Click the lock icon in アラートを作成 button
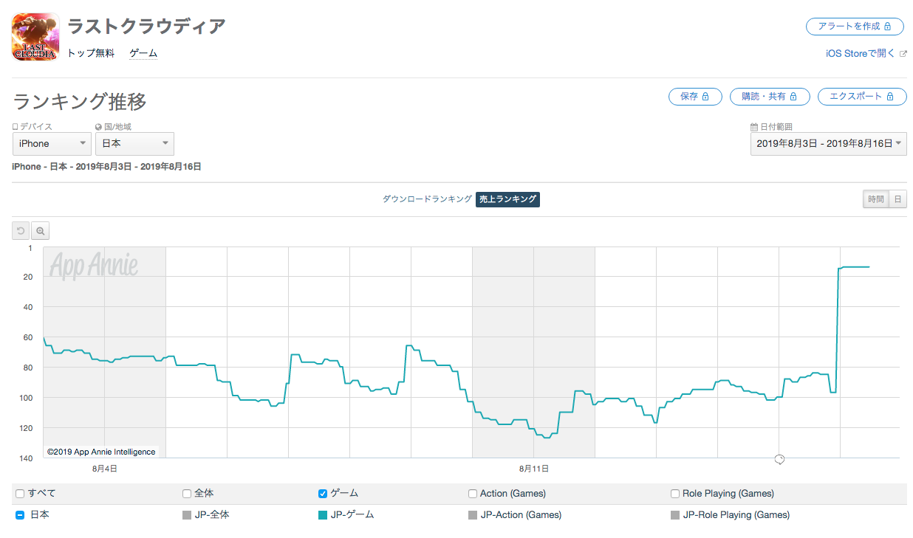This screenshot has height=538, width=913. (888, 27)
